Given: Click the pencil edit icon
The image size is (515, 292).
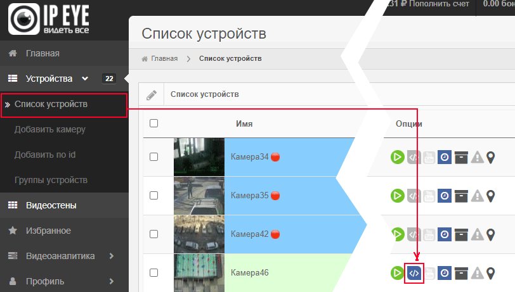Looking at the screenshot, I should (151, 95).
